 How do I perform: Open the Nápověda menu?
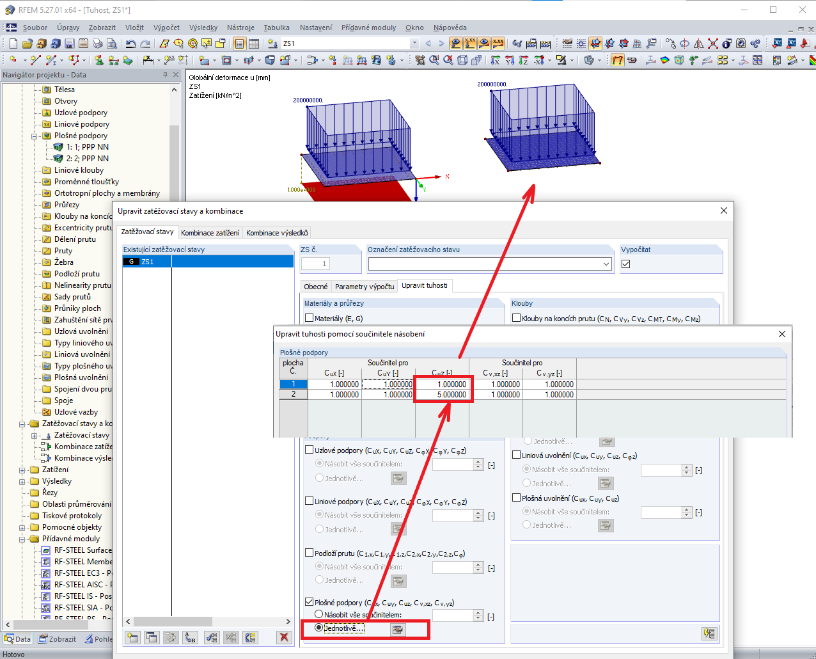(x=450, y=28)
